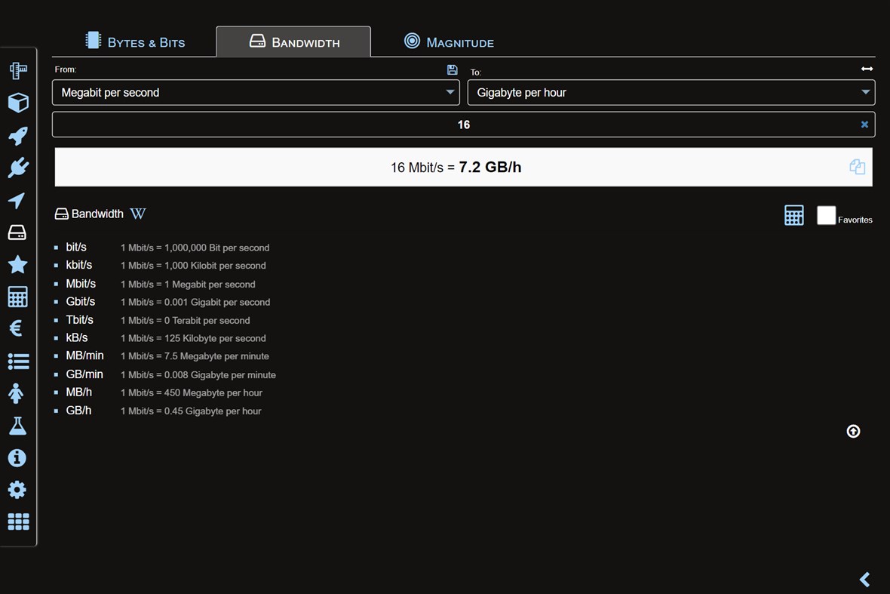Open the To unit dropdown
Screen dimensions: 890x594
click(x=671, y=93)
